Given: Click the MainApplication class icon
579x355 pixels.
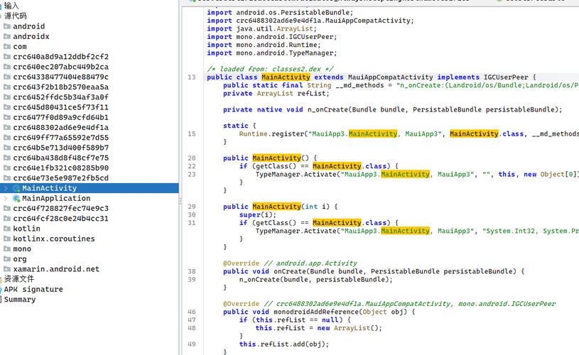Looking at the screenshot, I should pyautogui.click(x=16, y=199).
